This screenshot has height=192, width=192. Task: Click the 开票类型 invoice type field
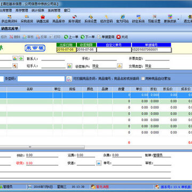tap(157, 59)
